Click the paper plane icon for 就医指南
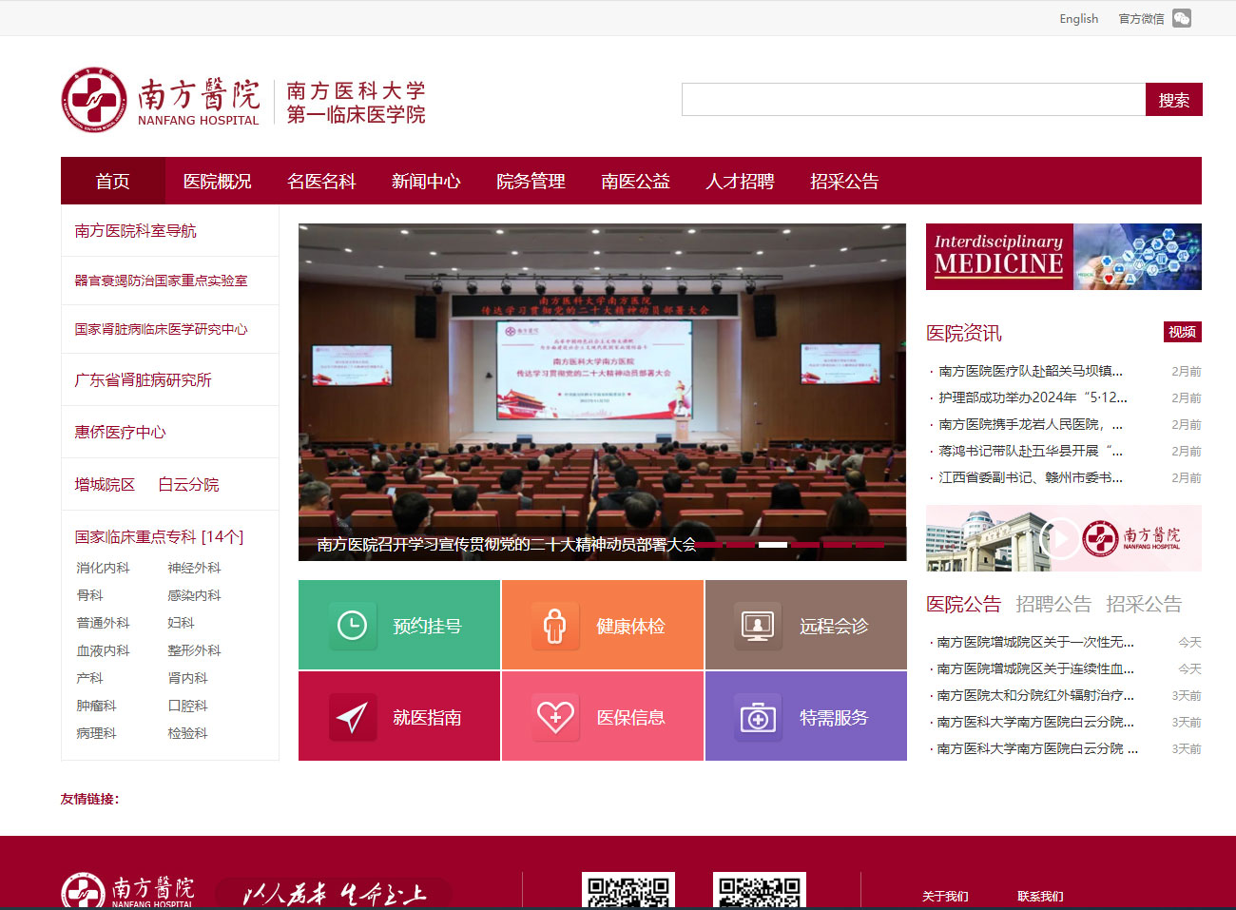Screen dimensions: 1236x910 point(352,717)
